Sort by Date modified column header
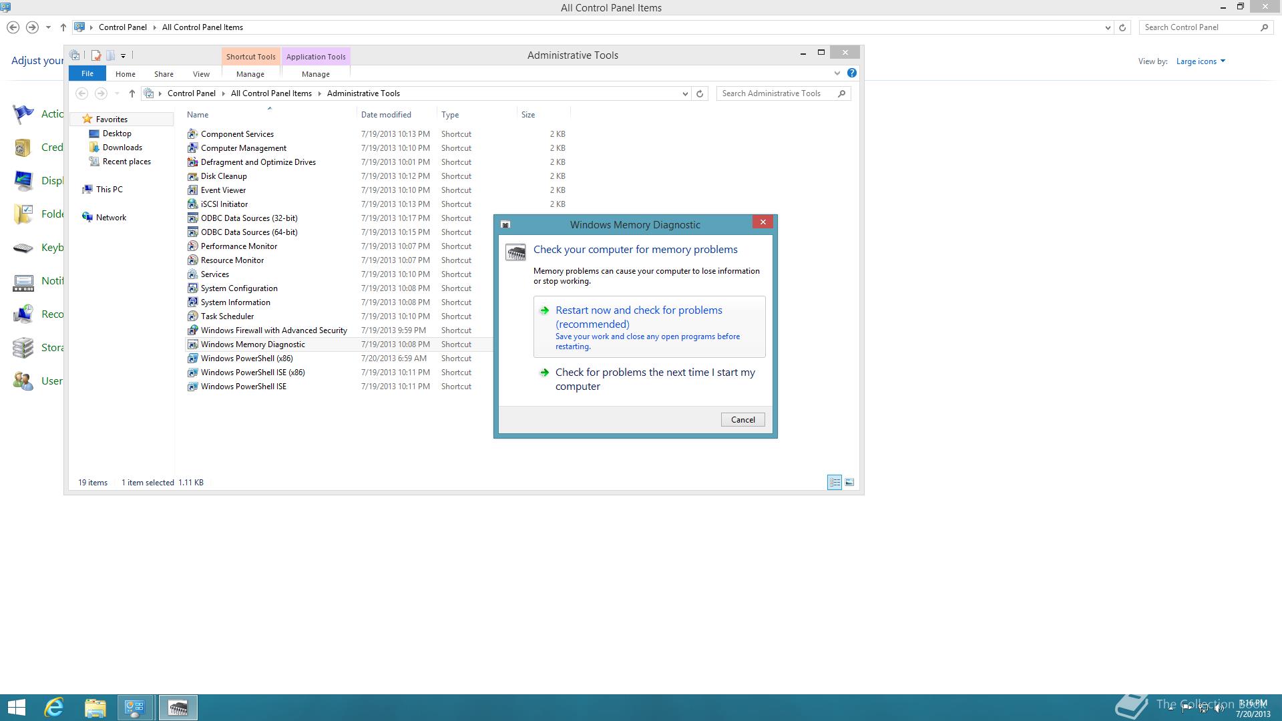 coord(397,115)
